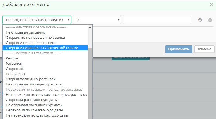Choose Открывал рассылки с/до даты
This screenshot has height=119, width=216.
(45, 100)
